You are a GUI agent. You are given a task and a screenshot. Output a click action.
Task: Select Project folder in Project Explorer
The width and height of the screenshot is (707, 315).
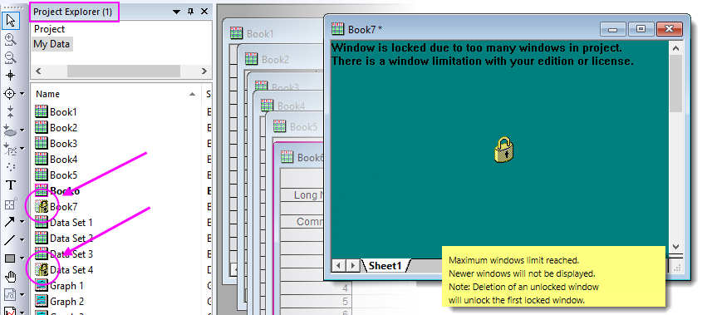[49, 29]
